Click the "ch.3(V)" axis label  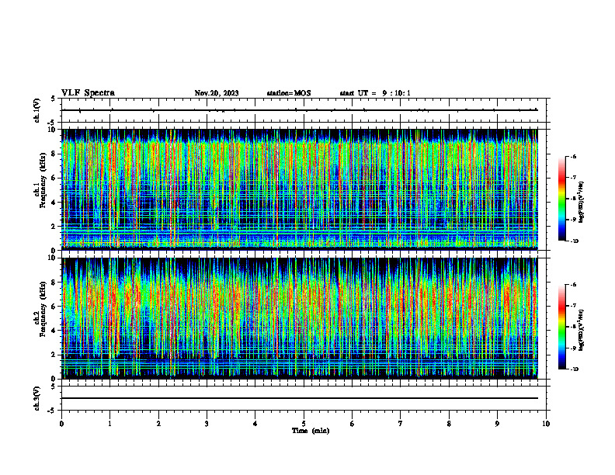pos(37,398)
